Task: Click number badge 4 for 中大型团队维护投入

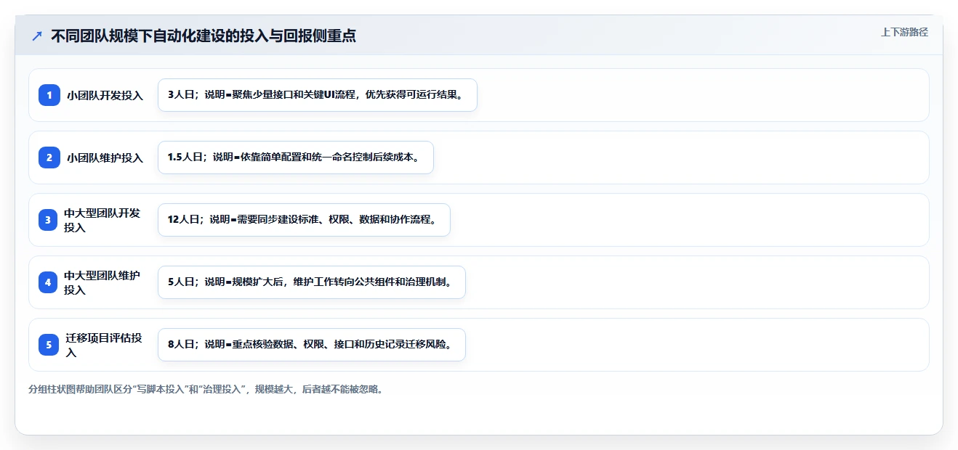Action: coord(49,282)
